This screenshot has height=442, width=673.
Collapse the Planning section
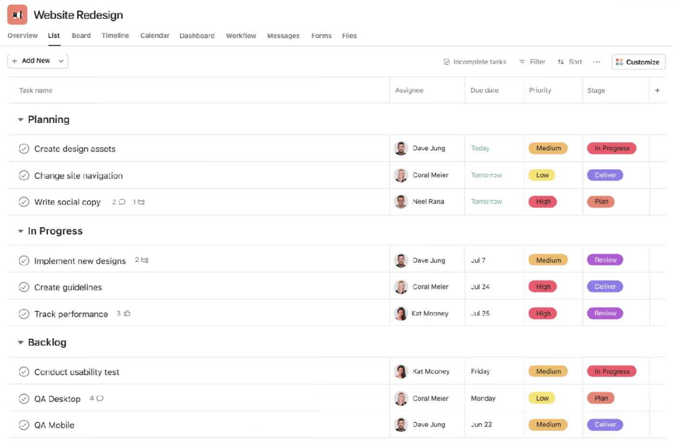pos(20,119)
